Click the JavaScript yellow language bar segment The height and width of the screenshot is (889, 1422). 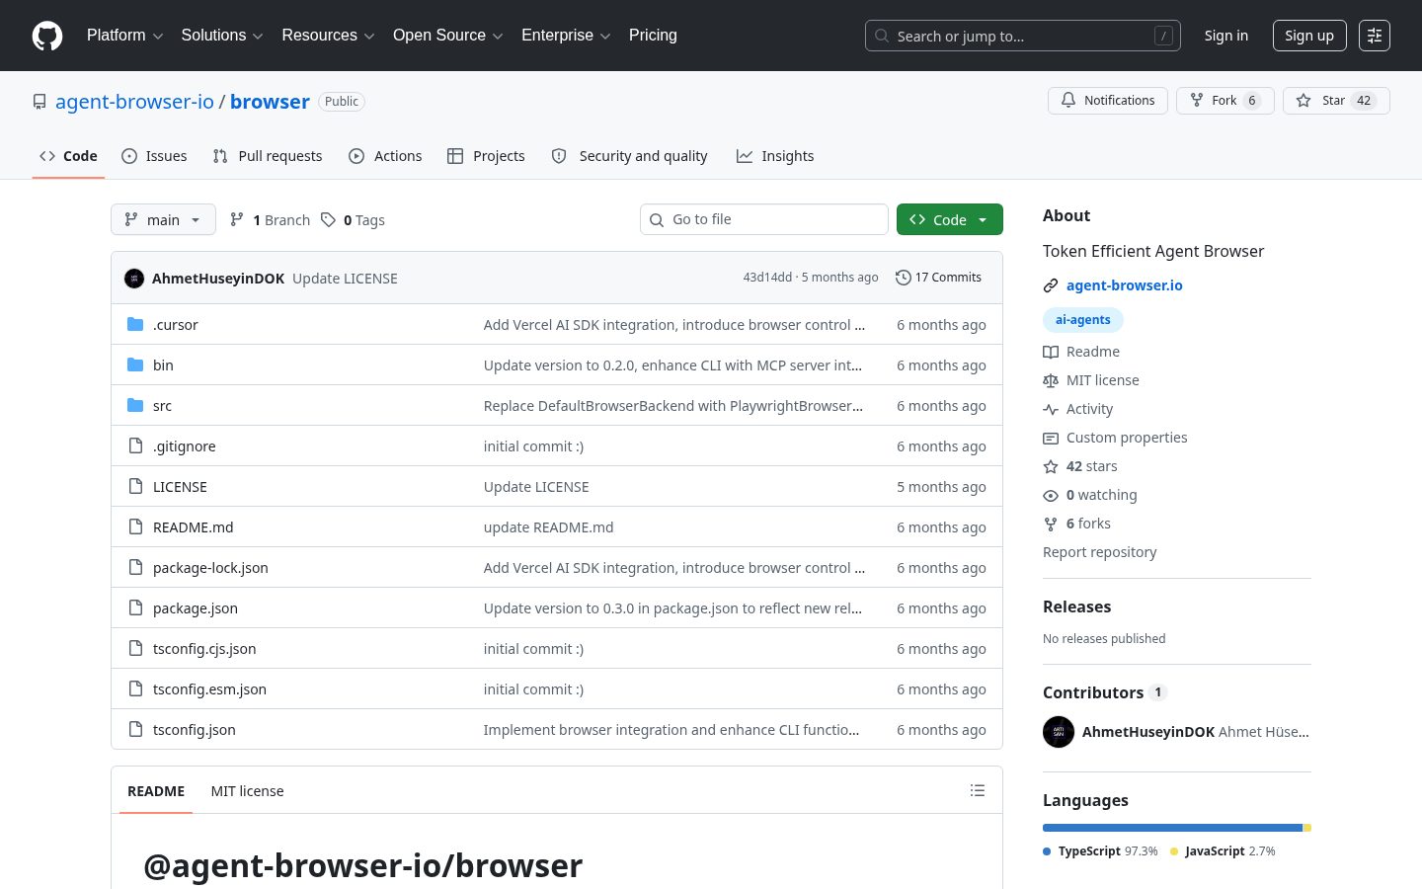(1307, 828)
